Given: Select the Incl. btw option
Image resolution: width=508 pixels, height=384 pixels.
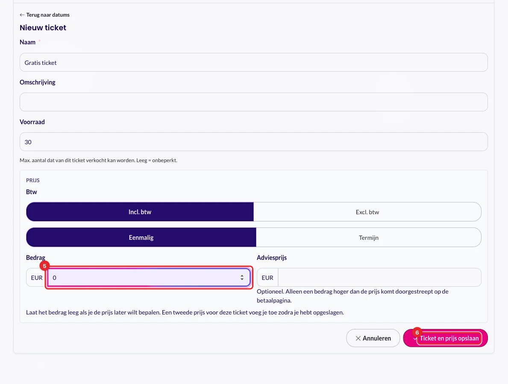Looking at the screenshot, I should coord(140,212).
